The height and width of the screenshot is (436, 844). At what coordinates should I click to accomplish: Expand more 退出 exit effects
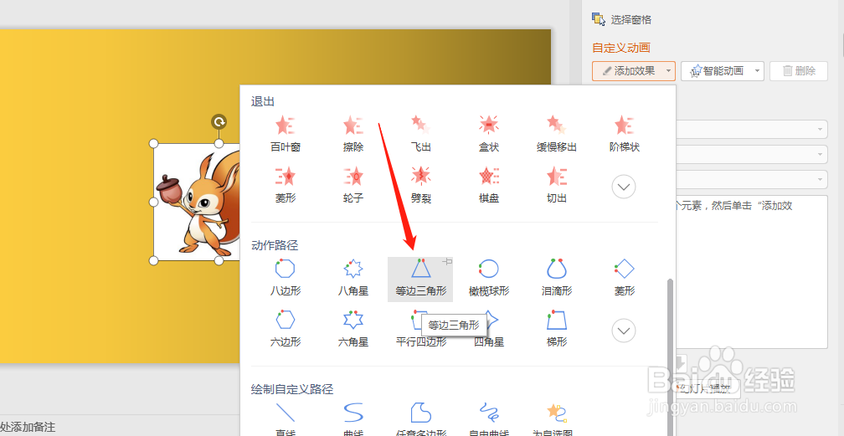point(624,187)
